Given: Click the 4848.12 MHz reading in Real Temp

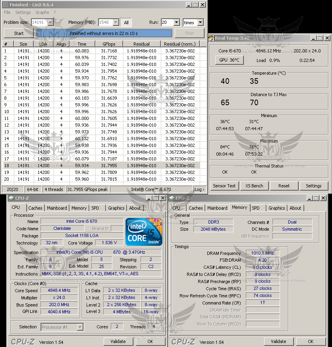Looking at the screenshot, I should pos(268,51).
